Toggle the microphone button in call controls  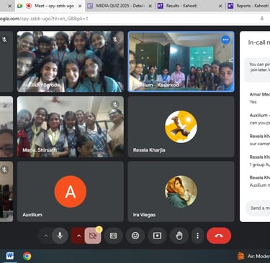pyautogui.click(x=60, y=236)
